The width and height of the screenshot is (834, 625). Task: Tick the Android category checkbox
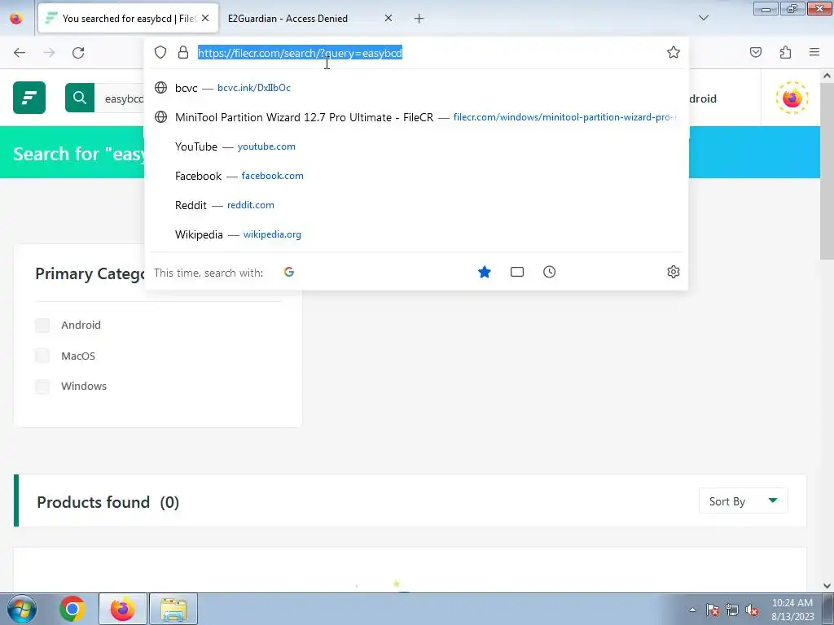pos(42,326)
